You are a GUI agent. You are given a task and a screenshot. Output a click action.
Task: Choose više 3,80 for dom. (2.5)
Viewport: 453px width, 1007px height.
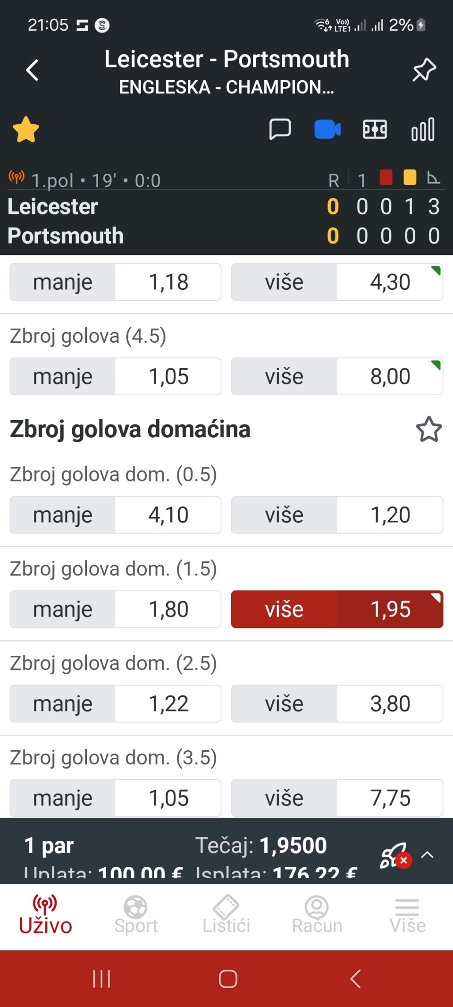[337, 703]
